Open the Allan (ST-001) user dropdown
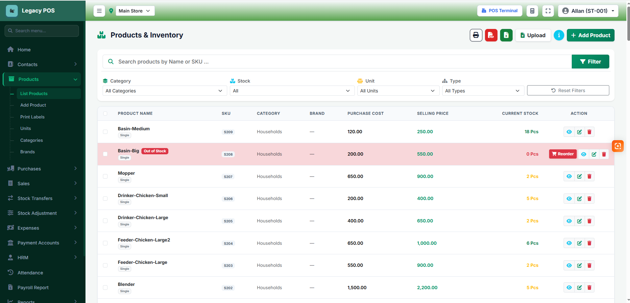This screenshot has height=303, width=630. (588, 11)
